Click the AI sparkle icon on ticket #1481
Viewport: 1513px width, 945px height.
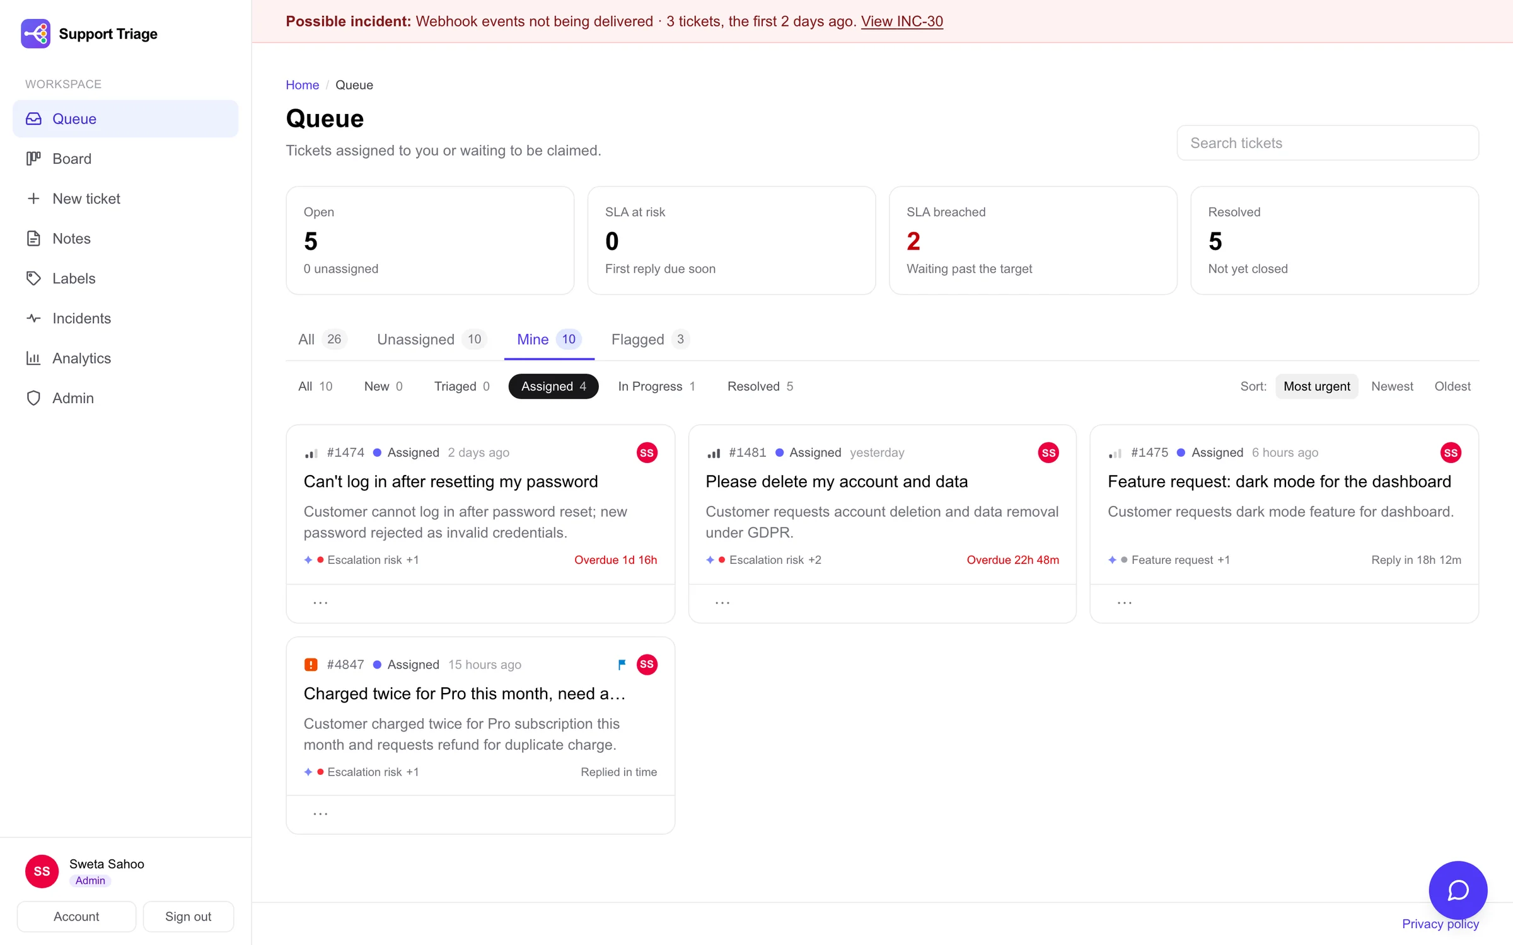tap(710, 559)
